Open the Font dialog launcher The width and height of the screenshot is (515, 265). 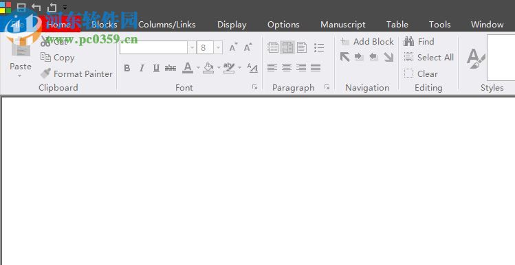click(254, 87)
